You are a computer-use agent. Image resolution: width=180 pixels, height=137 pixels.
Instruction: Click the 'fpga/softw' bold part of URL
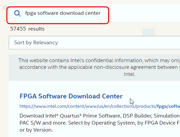tap(168, 106)
